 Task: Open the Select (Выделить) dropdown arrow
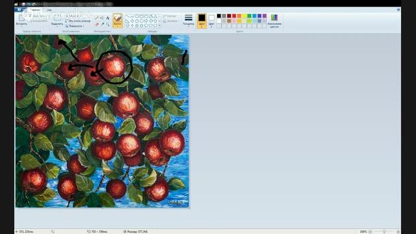coord(57,27)
